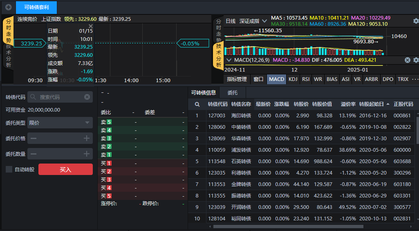This screenshot has width=419, height=231.
Task: Click the 委托数量 input field
Action: 60,154
